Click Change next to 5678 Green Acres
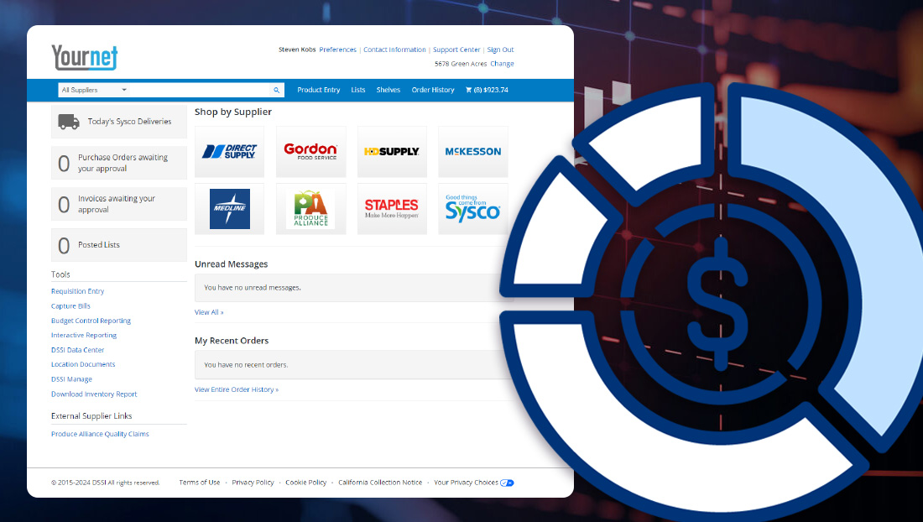This screenshot has width=923, height=522. tap(502, 64)
